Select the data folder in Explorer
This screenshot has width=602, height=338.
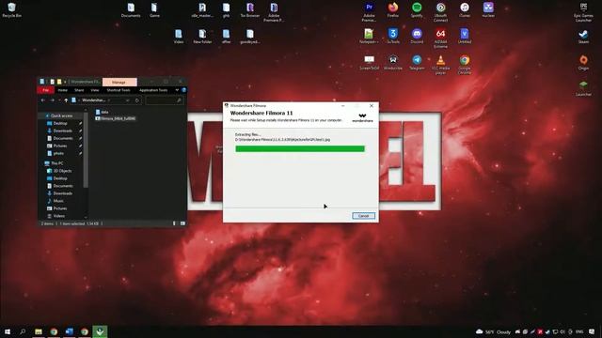click(103, 112)
